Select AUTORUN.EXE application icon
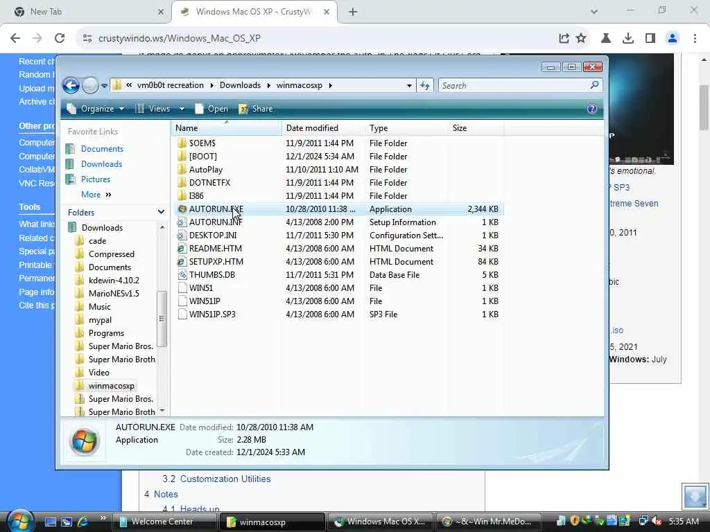Viewport: 710px width, 532px height. click(182, 209)
